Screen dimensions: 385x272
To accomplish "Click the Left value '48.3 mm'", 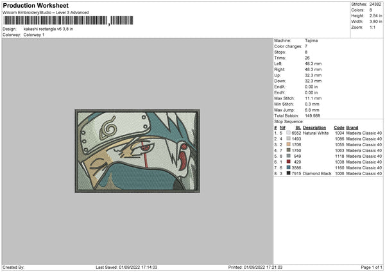I will tap(313, 64).
